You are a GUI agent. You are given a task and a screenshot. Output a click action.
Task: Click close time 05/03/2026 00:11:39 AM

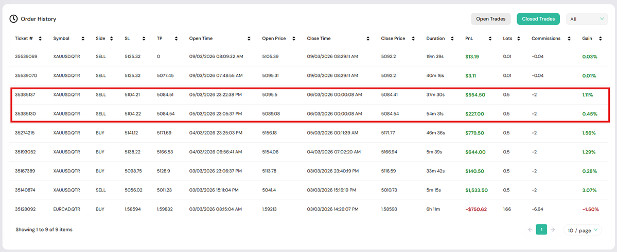332,133
